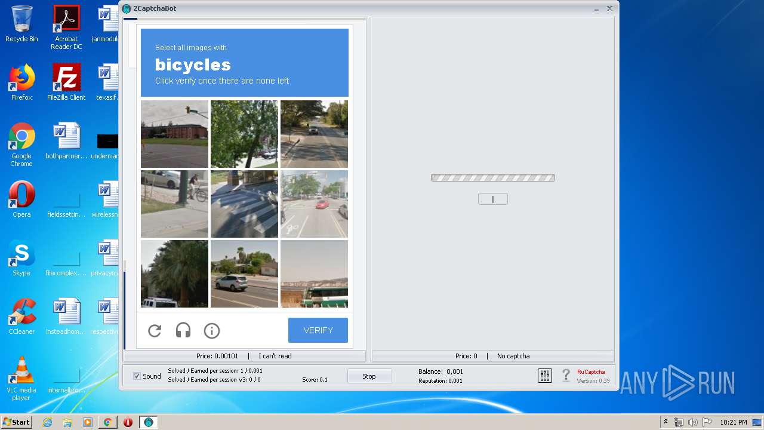Open the File Explorer taskbar icon
The image size is (764, 430).
pos(67,422)
